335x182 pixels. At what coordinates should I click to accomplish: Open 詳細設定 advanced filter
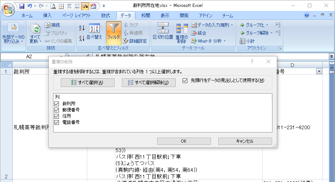[x=135, y=41]
